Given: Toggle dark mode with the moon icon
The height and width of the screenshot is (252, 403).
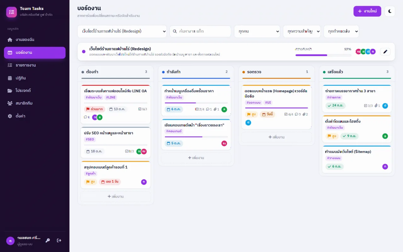Looking at the screenshot, I should tap(390, 11).
